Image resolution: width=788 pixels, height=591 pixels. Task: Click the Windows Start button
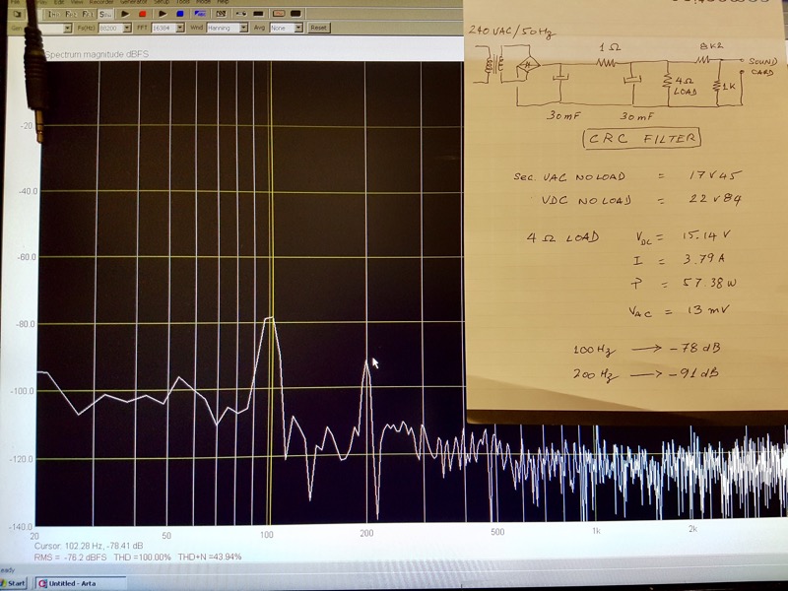13,583
